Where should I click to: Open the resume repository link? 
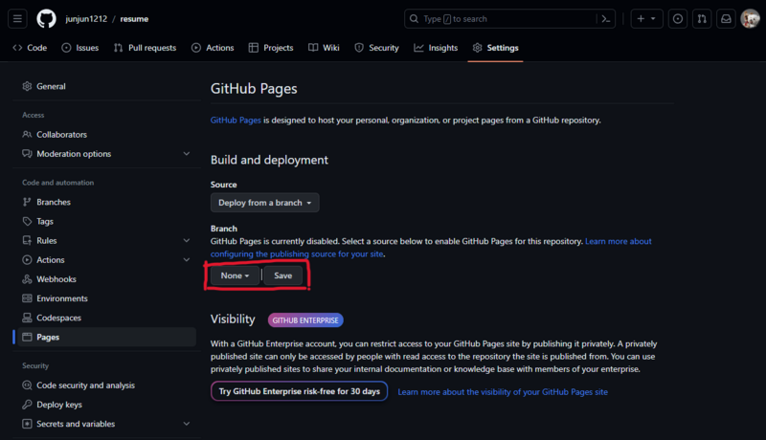pyautogui.click(x=134, y=19)
